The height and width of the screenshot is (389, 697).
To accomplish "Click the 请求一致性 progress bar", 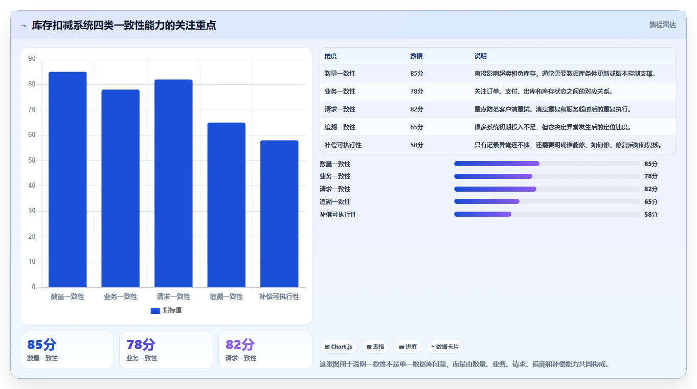I will (x=547, y=189).
